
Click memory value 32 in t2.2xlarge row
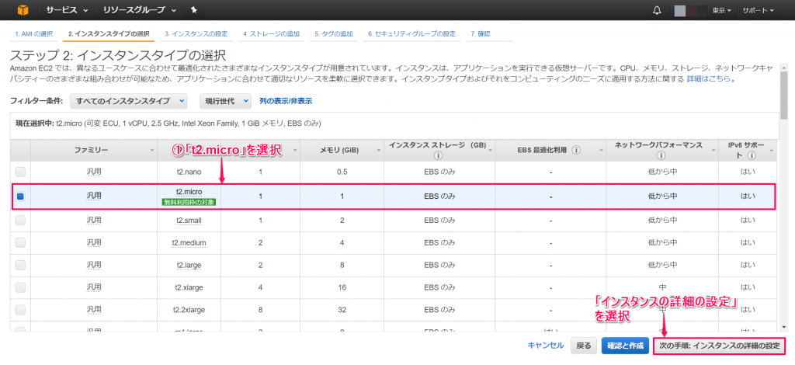coord(342,309)
